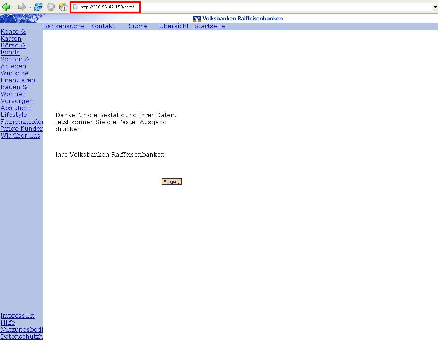Open the Lifestyle sidebar link
This screenshot has width=438, height=340.
click(x=14, y=115)
